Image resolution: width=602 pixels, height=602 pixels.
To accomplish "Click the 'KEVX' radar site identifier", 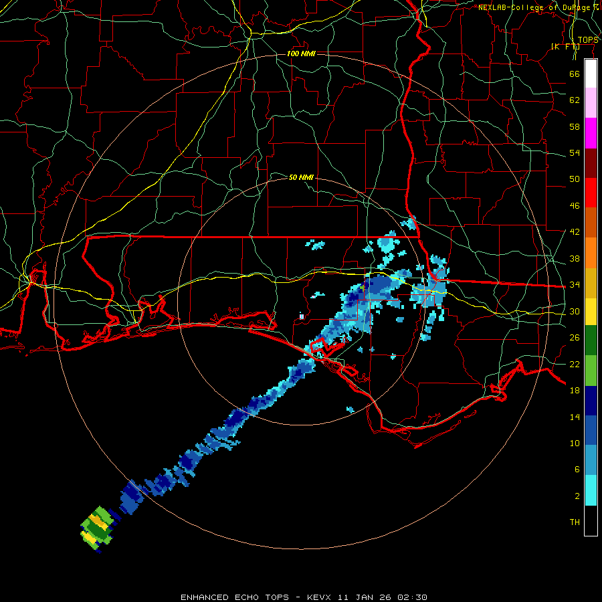I will (318, 597).
